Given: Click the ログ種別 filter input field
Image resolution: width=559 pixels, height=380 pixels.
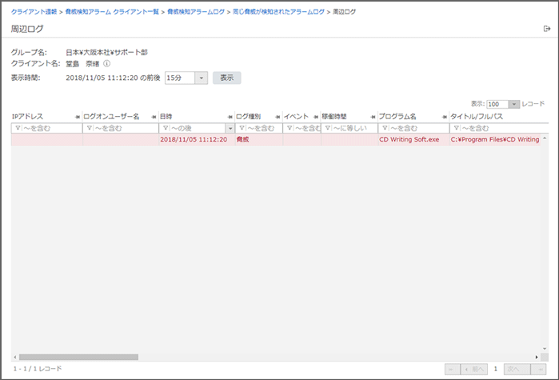Looking at the screenshot, I should click(x=263, y=128).
